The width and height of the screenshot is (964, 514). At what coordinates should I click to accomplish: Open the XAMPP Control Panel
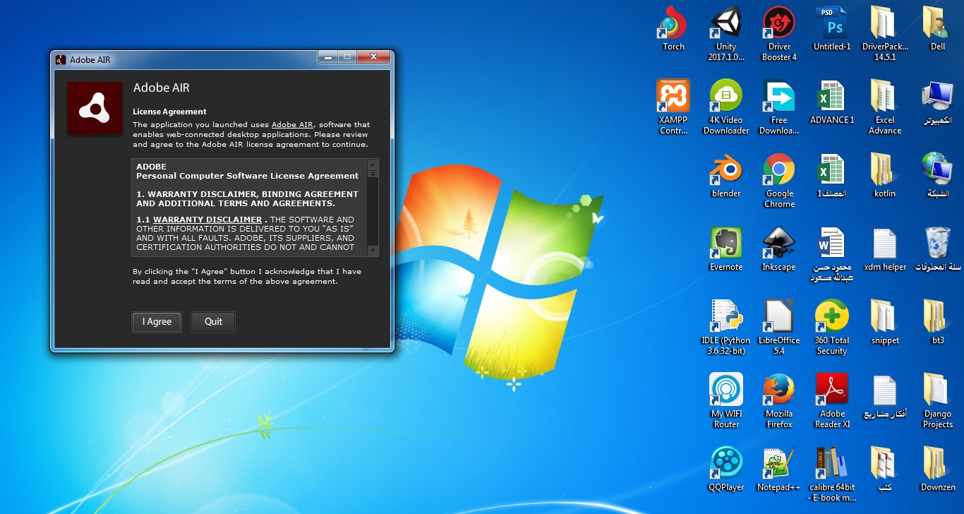pyautogui.click(x=672, y=95)
